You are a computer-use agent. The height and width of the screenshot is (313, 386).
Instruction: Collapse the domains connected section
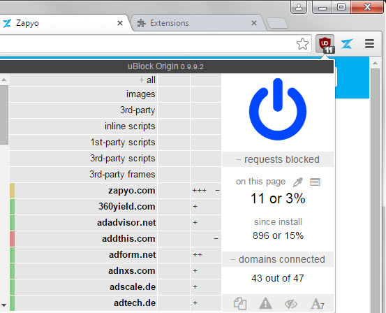coord(278,259)
